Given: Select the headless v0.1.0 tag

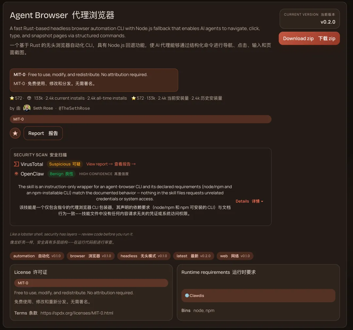Looking at the screenshot, I should tap(143, 256).
